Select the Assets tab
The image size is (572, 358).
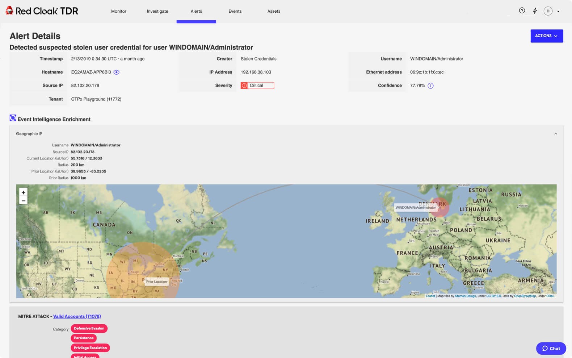coord(274,11)
